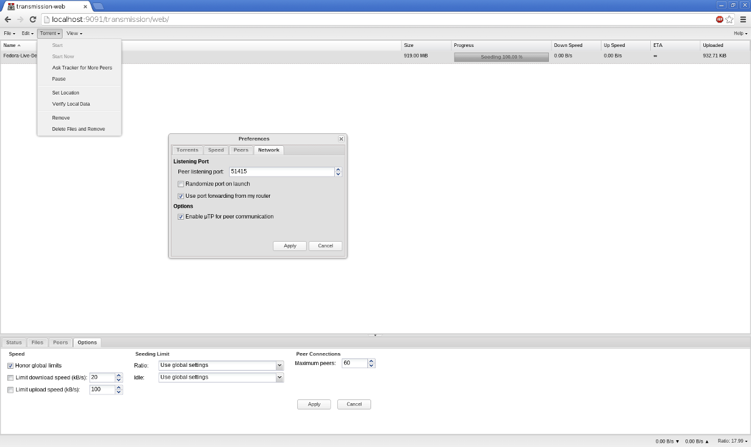The image size is (751, 447).
Task: Cancel changes in Options panel
Action: [354, 404]
